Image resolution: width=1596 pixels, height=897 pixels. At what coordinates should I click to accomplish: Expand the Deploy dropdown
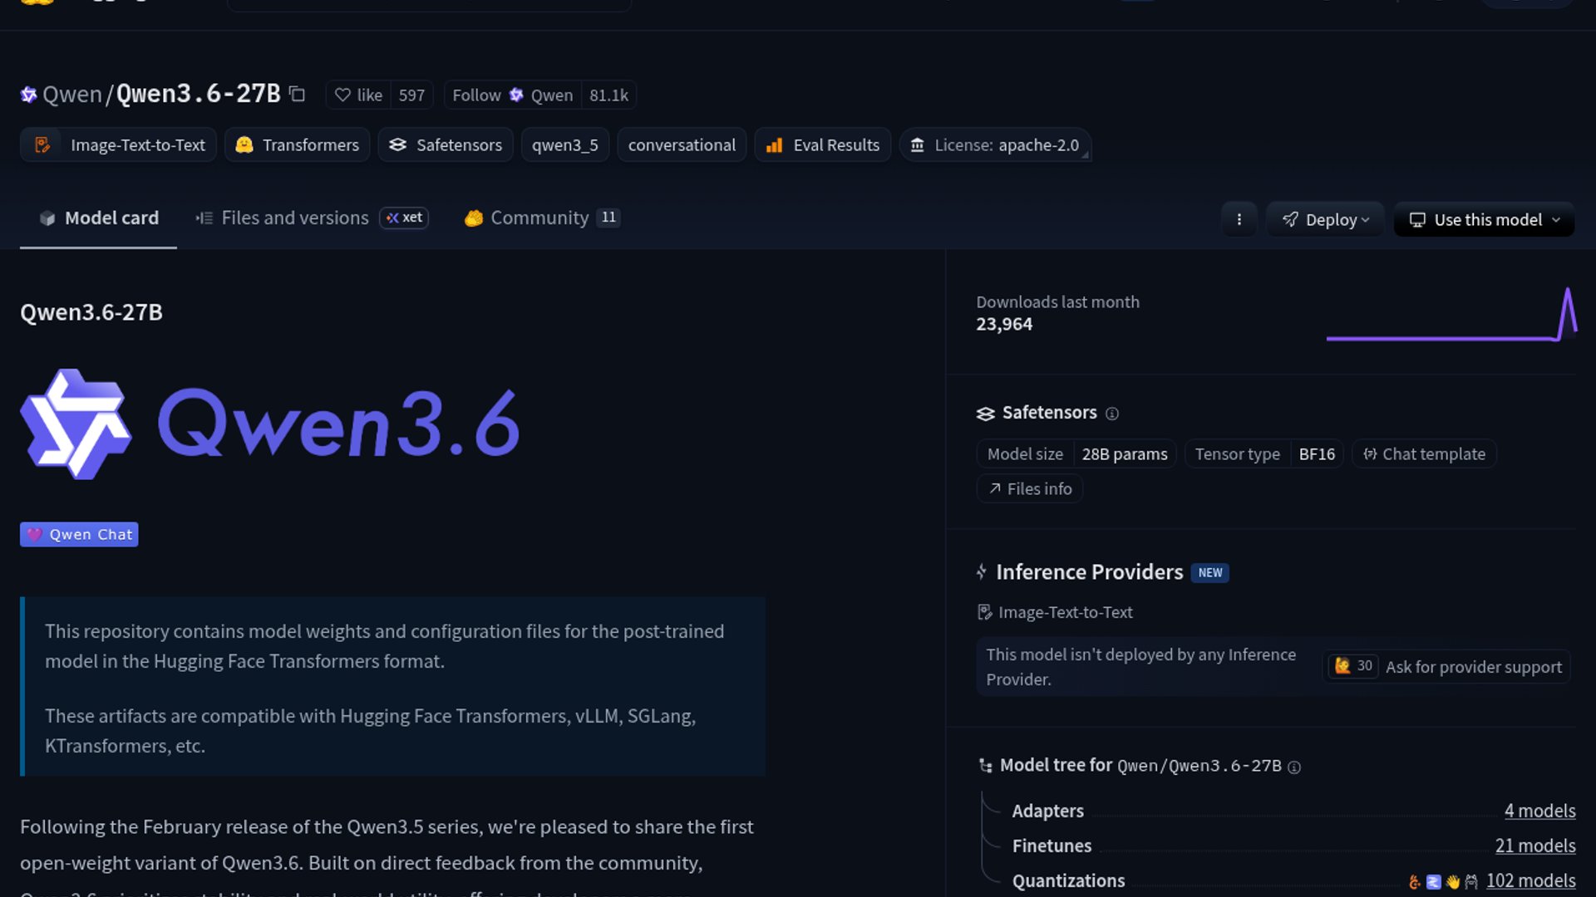(1325, 219)
